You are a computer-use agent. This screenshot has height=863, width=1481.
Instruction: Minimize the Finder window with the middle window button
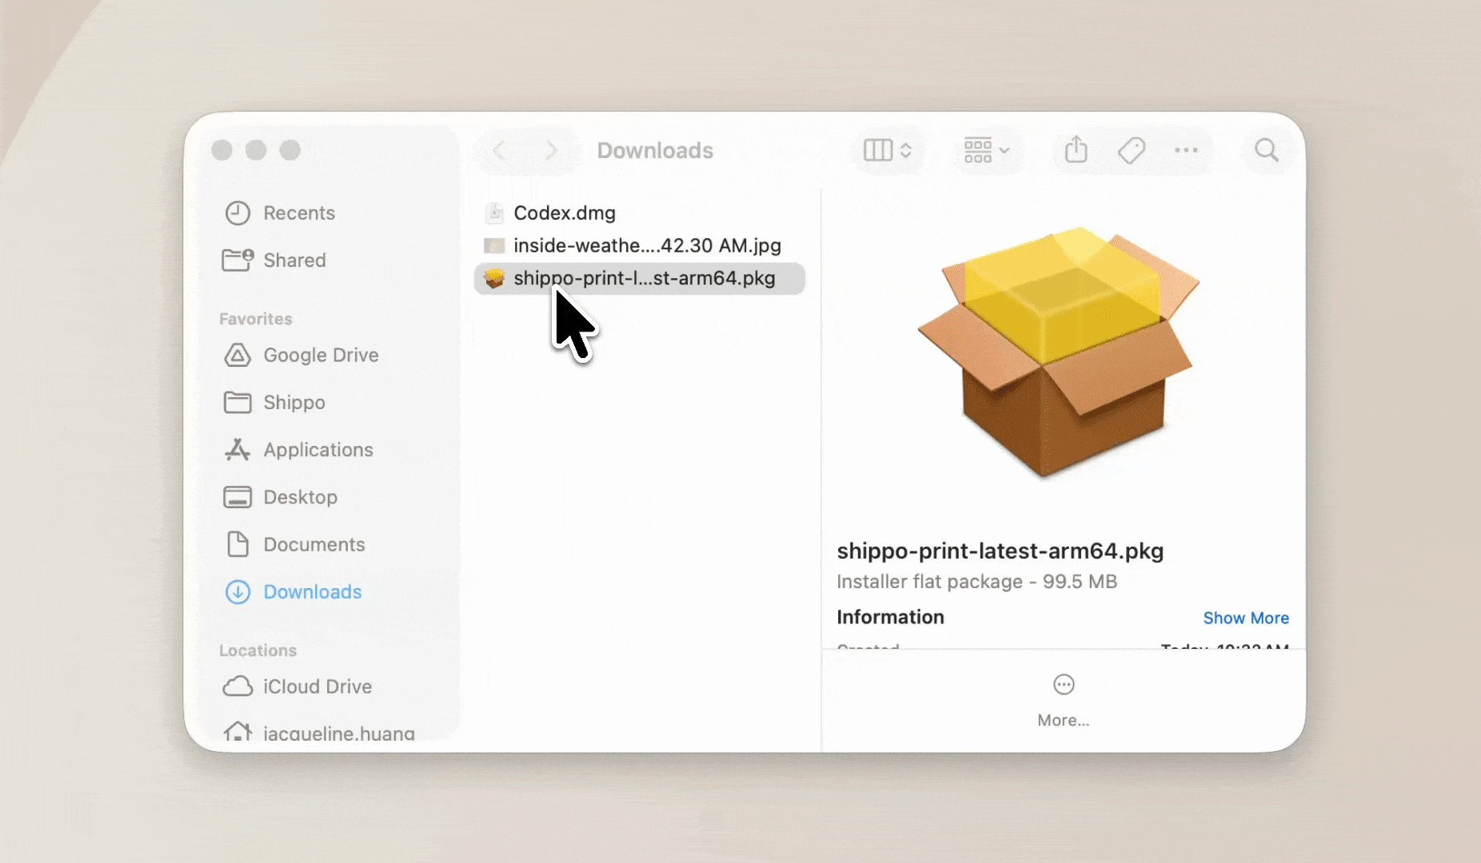point(256,150)
